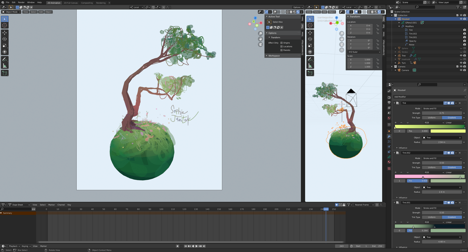Open Marker menu in Dope Sheet header

pos(51,205)
